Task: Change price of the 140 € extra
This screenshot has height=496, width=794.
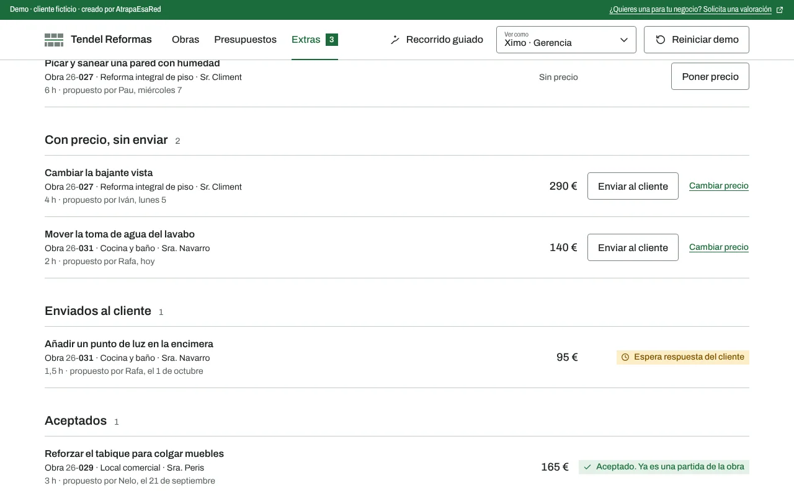Action: tap(719, 247)
